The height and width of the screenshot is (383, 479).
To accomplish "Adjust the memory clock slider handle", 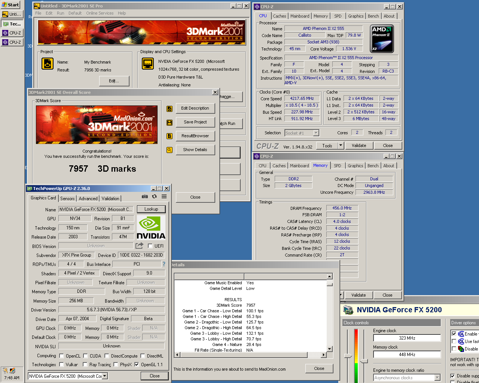I will pyautogui.click(x=364, y=361).
